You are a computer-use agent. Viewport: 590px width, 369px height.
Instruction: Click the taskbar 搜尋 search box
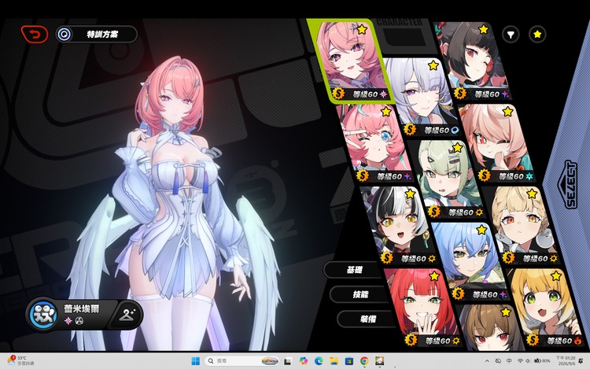(242, 361)
